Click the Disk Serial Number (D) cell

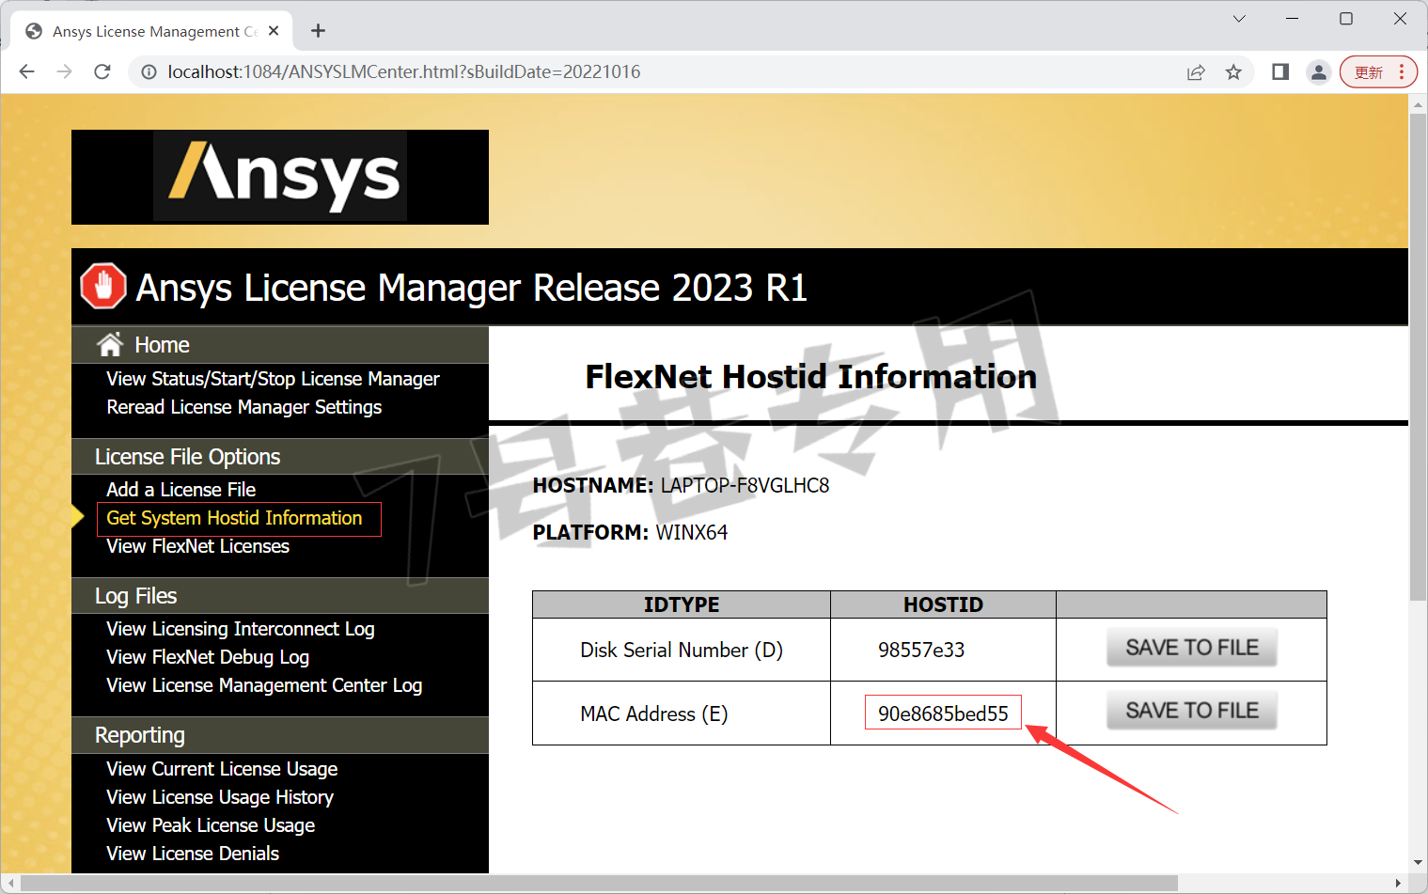[x=682, y=650]
